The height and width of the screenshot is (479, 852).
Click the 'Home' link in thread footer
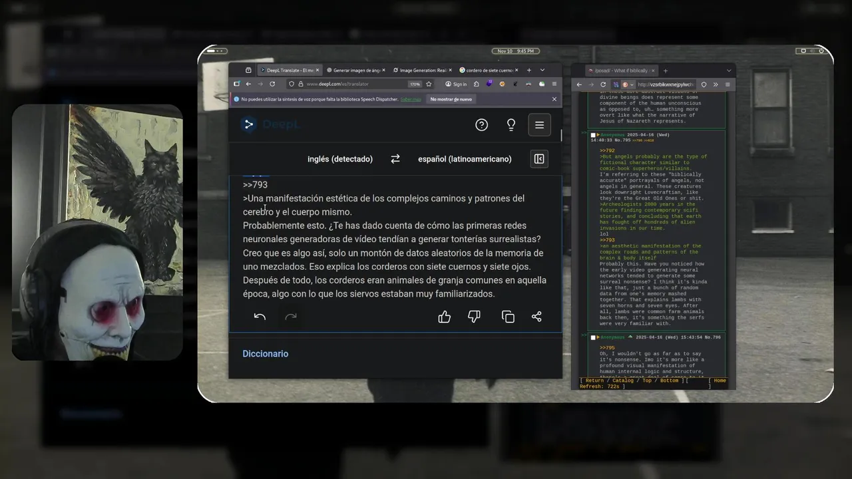pyautogui.click(x=720, y=381)
